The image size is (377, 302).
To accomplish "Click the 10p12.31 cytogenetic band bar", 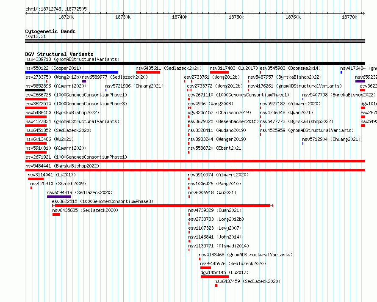I will pos(195,41).
